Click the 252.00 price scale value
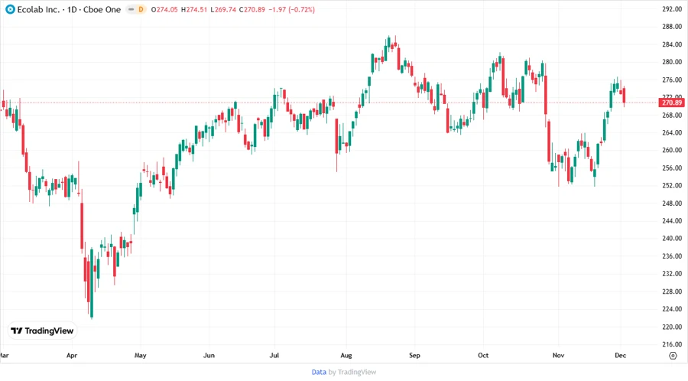Viewport: 688px width, 381px height. pos(672,185)
